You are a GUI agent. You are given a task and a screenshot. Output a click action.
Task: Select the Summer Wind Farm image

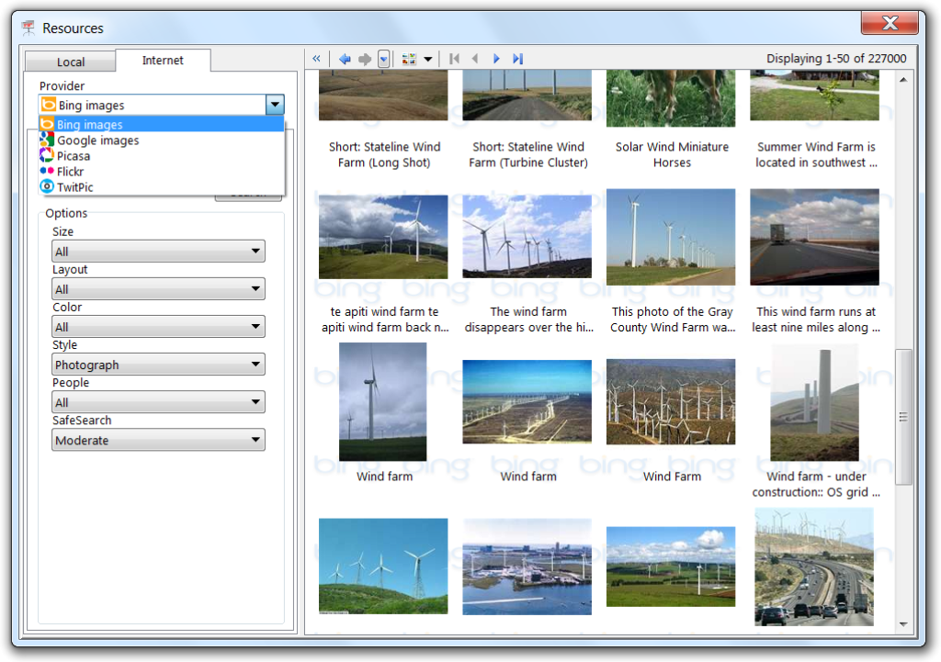click(x=814, y=95)
